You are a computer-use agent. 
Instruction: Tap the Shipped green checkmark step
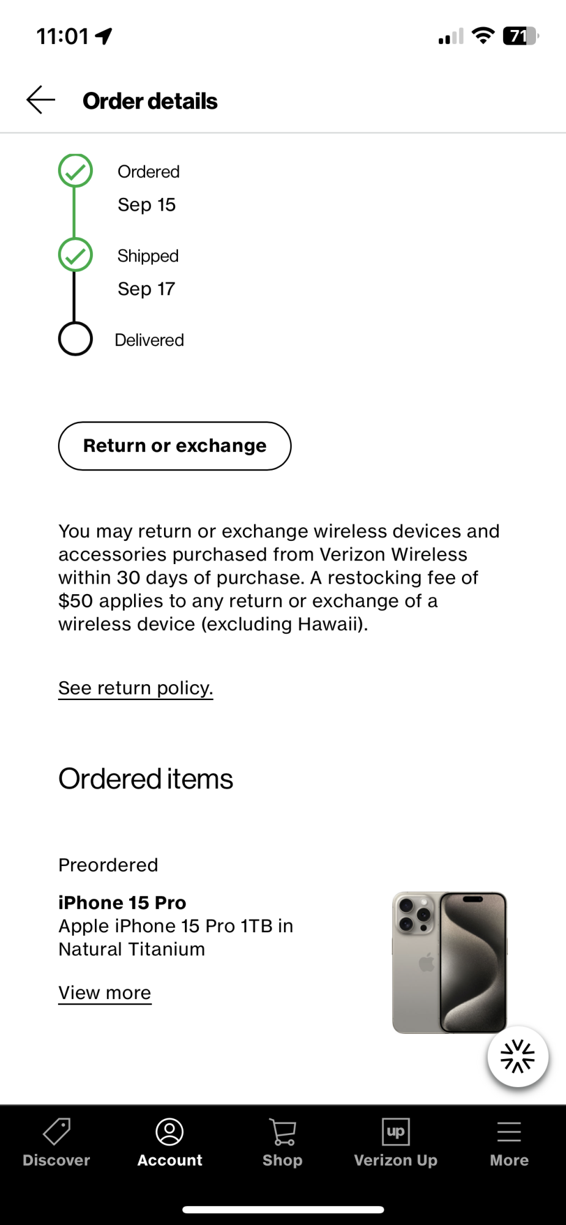pos(75,255)
